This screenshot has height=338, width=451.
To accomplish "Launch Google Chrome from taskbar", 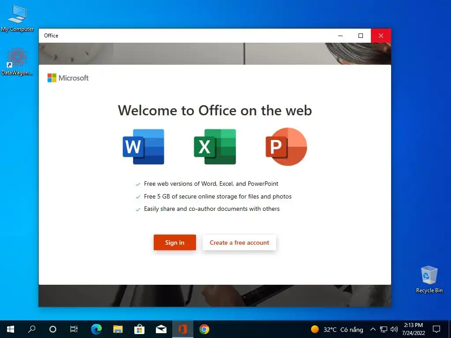I will 204,329.
